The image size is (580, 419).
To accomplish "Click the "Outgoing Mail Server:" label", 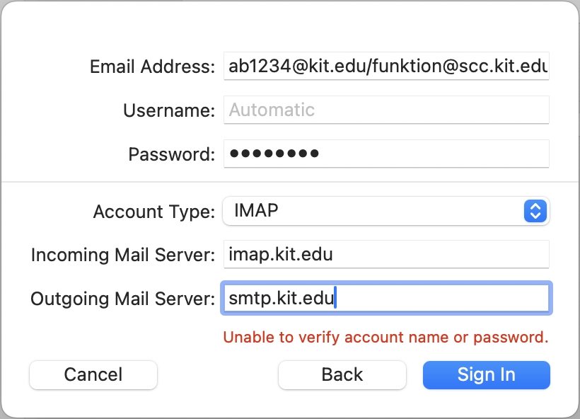I will (122, 299).
